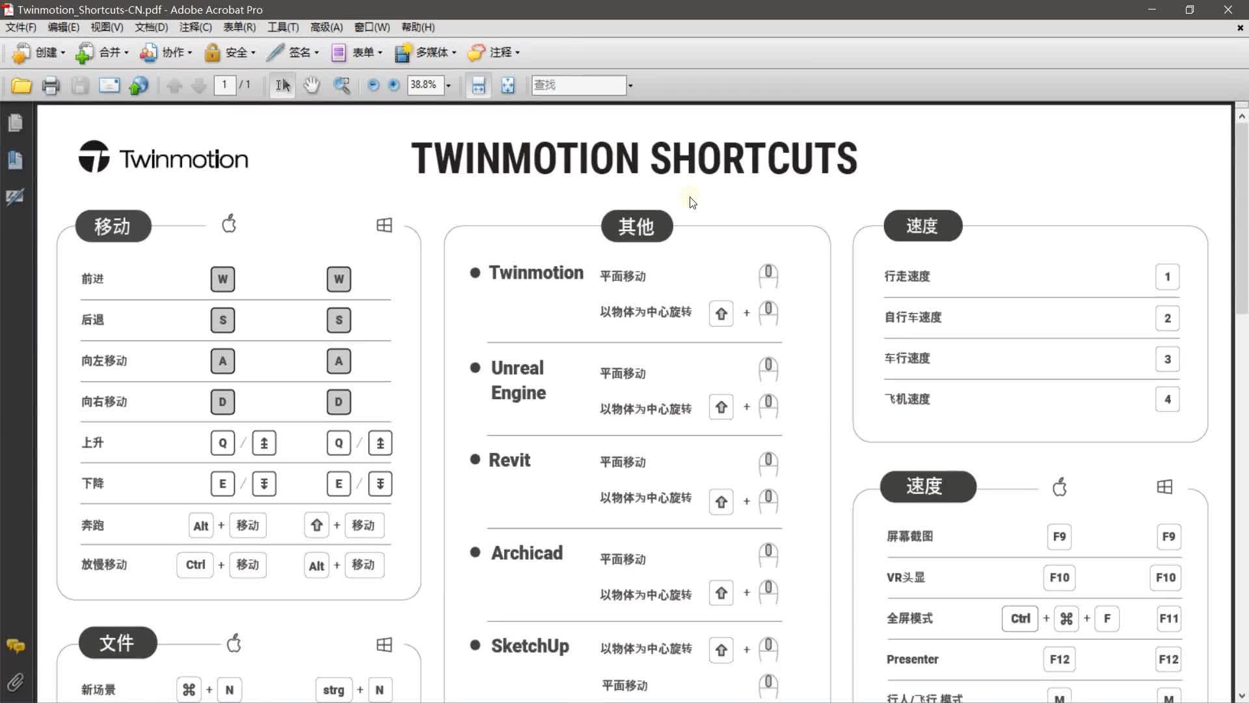The image size is (1249, 703).
Task: Open the Bookmarks panel
Action: coord(16,160)
